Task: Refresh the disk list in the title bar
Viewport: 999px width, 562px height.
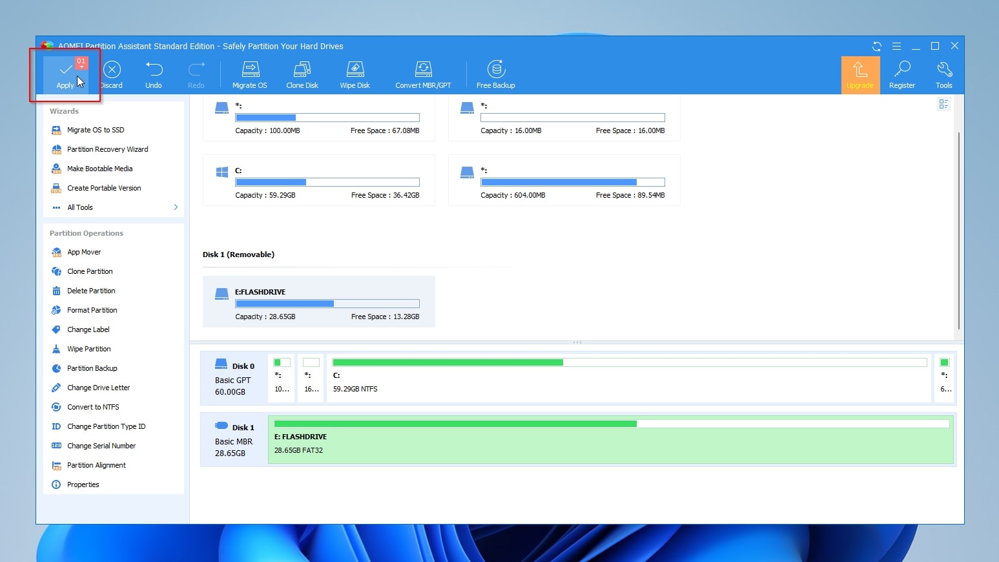Action: point(877,46)
